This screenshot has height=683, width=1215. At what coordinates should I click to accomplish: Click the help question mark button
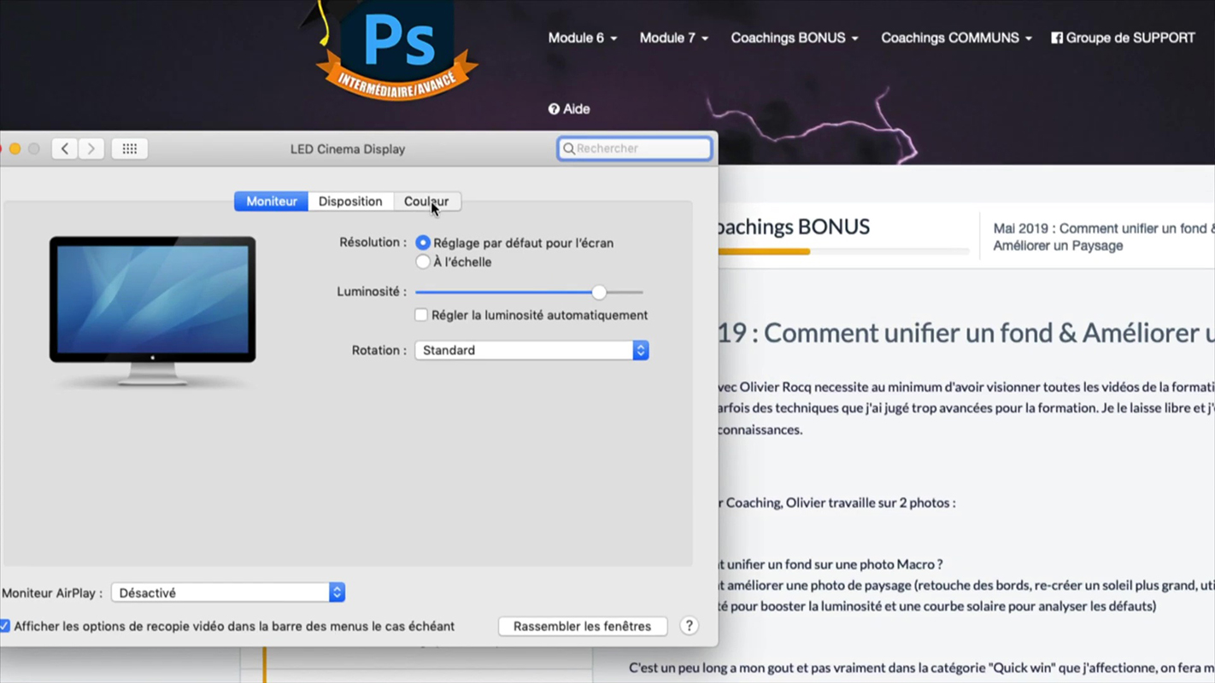point(689,626)
